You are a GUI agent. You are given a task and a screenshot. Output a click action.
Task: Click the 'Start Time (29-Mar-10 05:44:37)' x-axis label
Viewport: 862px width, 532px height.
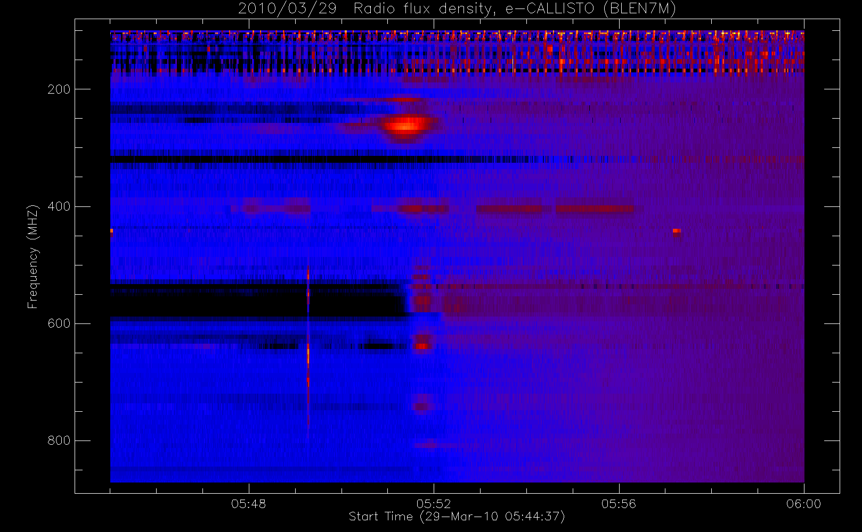(457, 517)
